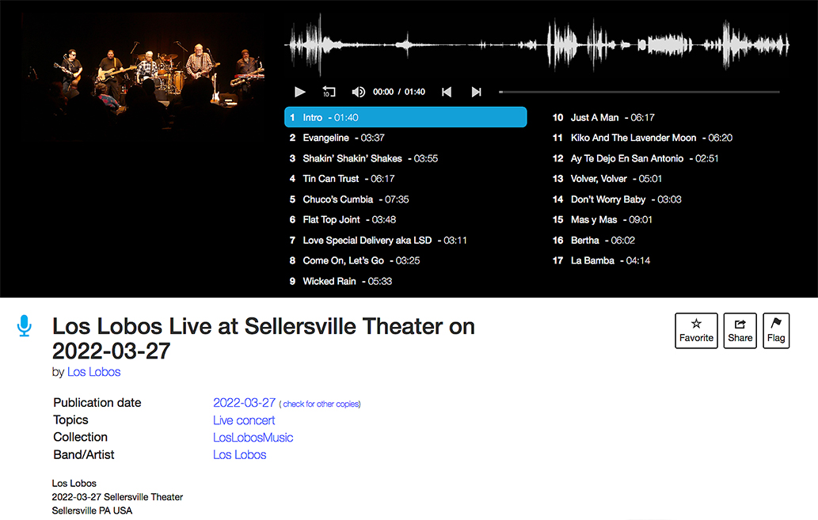Open the Los Lobos Band/Artist link

(x=239, y=455)
